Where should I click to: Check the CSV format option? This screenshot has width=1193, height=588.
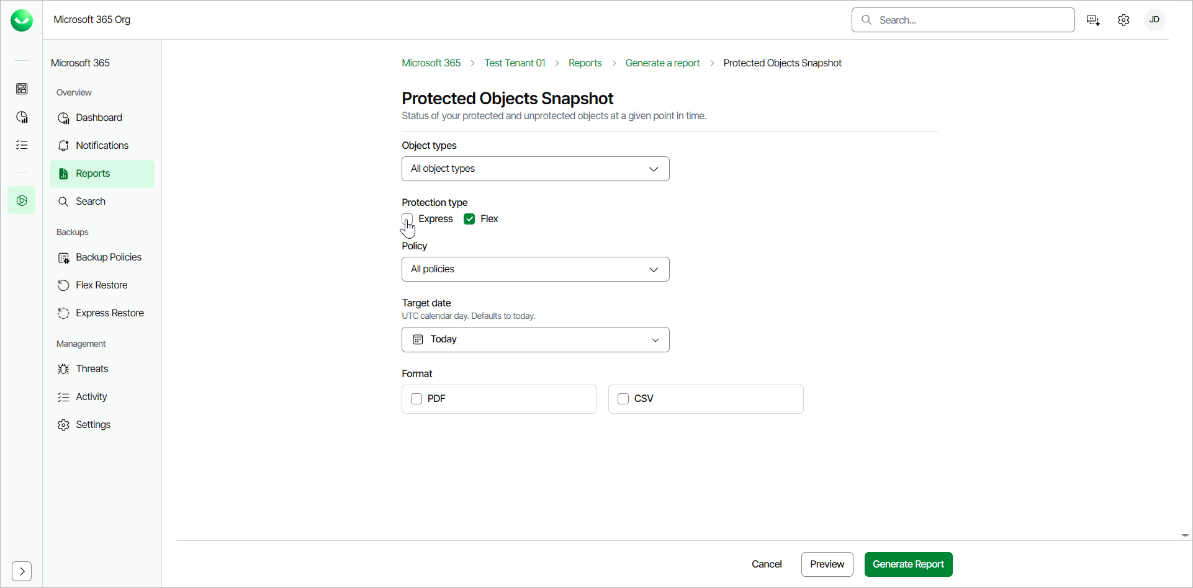pyautogui.click(x=623, y=399)
